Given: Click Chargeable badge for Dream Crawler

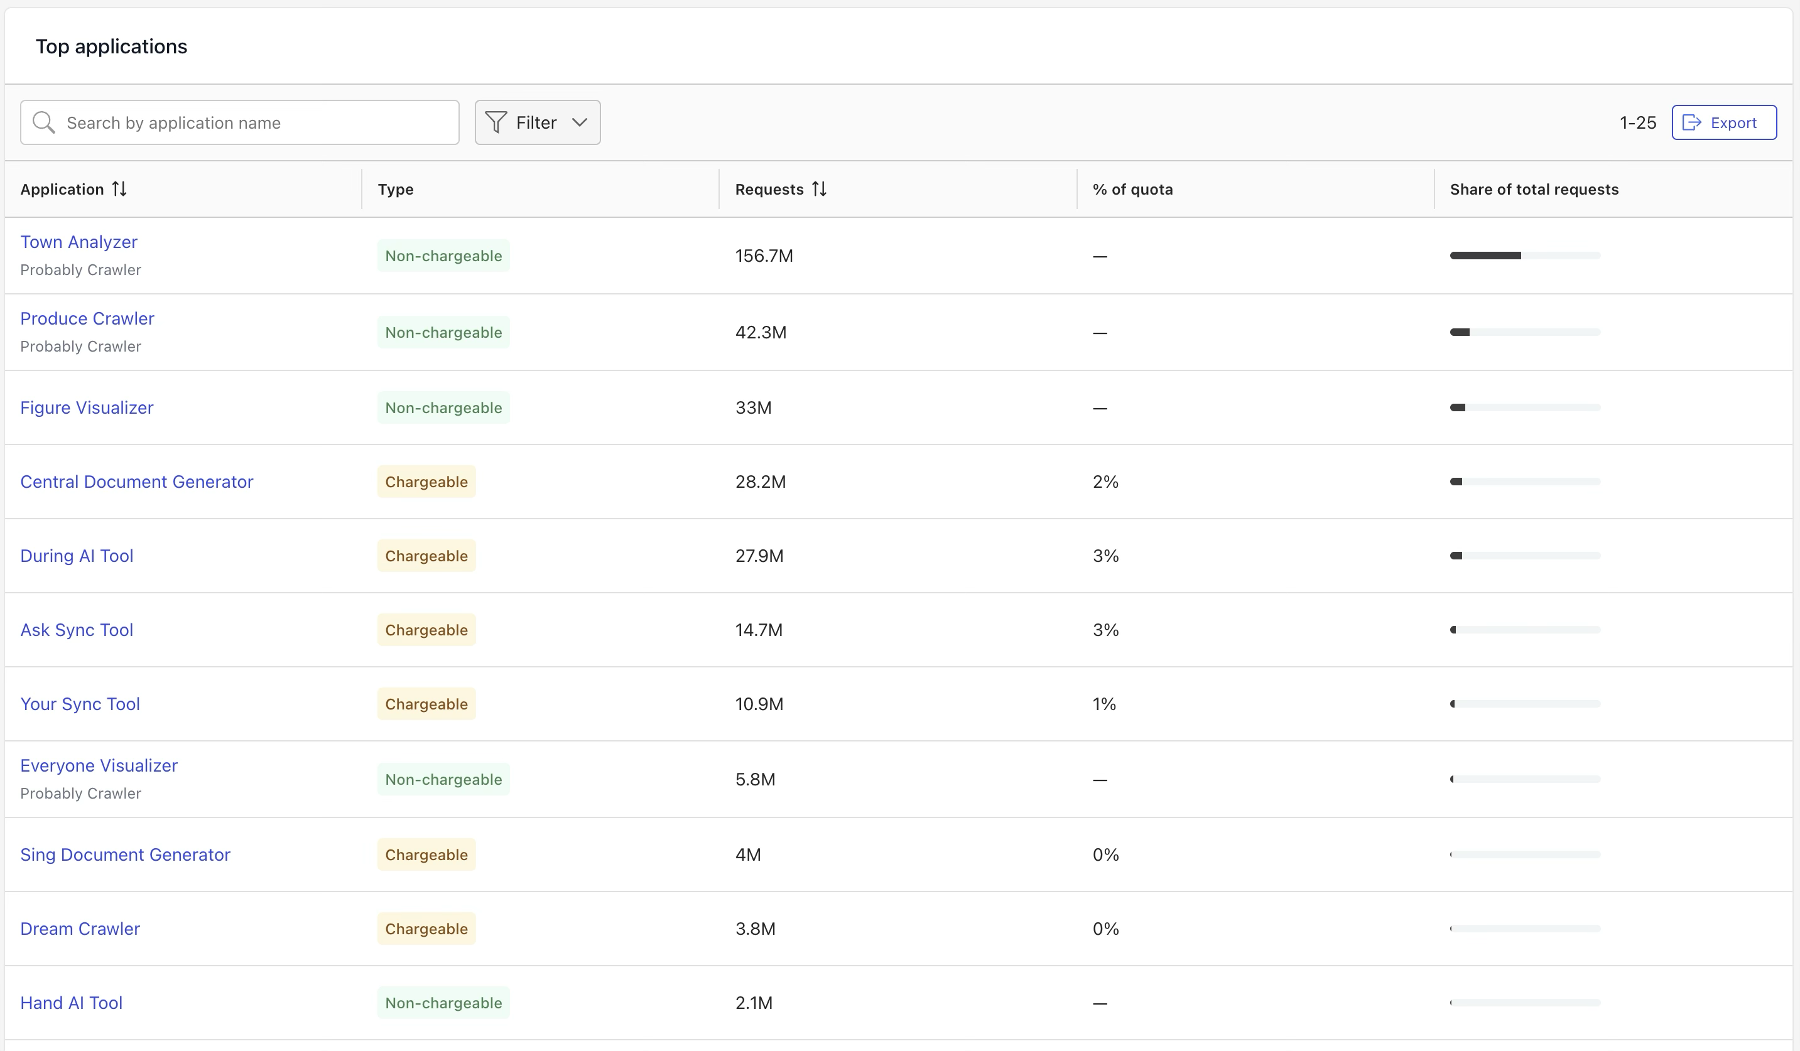Looking at the screenshot, I should pyautogui.click(x=426, y=929).
